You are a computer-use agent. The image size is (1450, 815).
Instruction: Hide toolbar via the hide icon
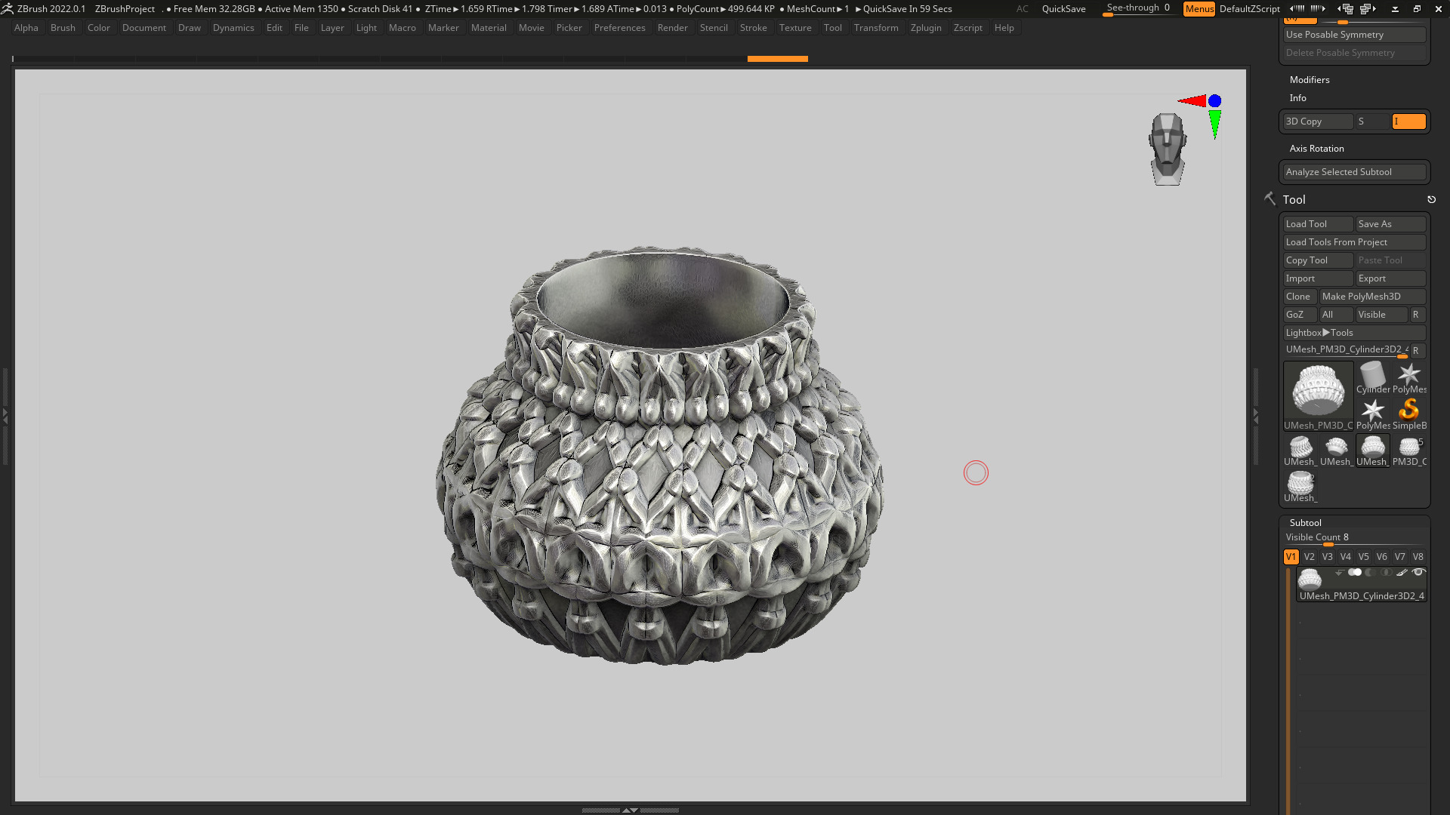(x=1395, y=9)
